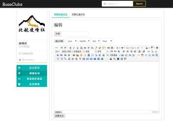Viewport: 173px width, 121px height.
Task: Click the envelope icon beside 查看历史消息
Action: [x=19, y=79]
